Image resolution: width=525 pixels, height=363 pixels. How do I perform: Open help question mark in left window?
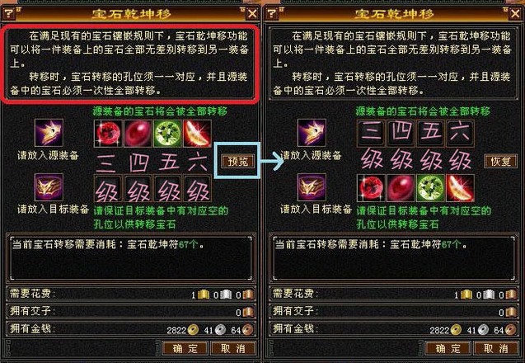9,13
